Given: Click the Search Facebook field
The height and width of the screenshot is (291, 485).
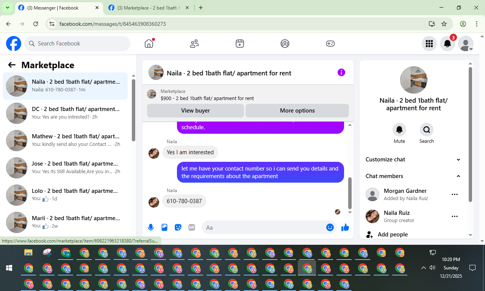Looking at the screenshot, I should pos(77,44).
